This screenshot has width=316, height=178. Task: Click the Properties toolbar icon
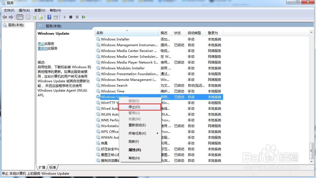pyautogui.click(x=28, y=17)
